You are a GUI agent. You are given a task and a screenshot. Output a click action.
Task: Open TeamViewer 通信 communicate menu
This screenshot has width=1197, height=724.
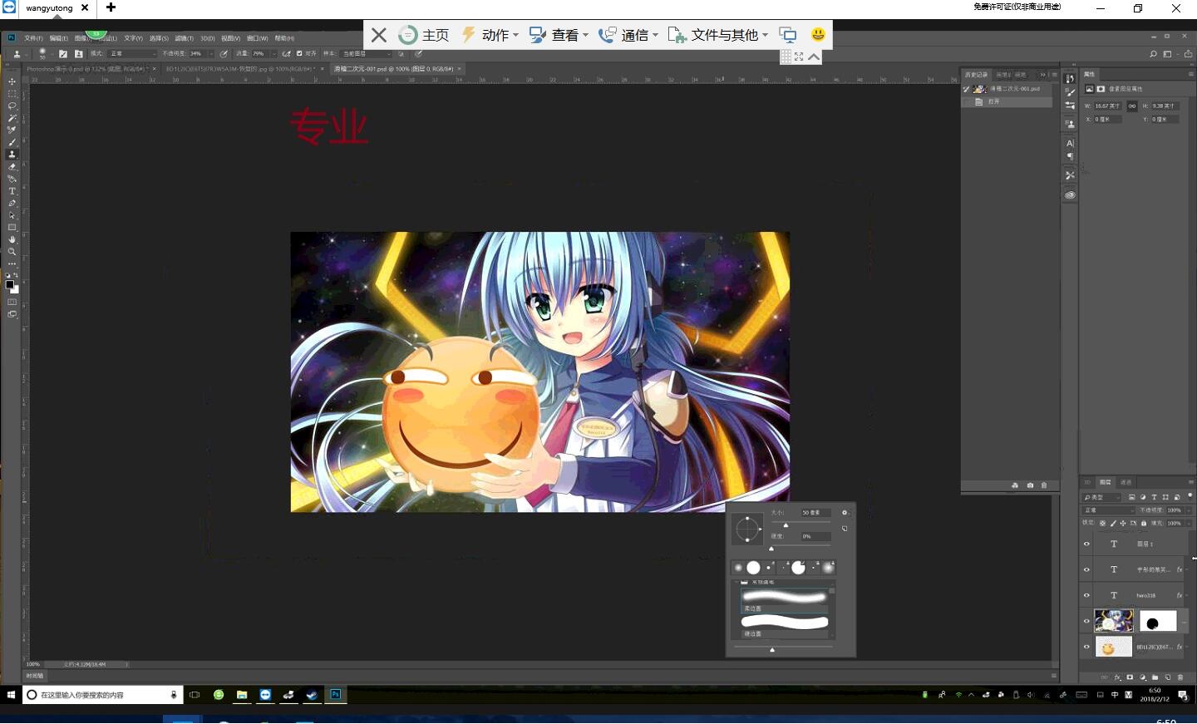(x=628, y=35)
